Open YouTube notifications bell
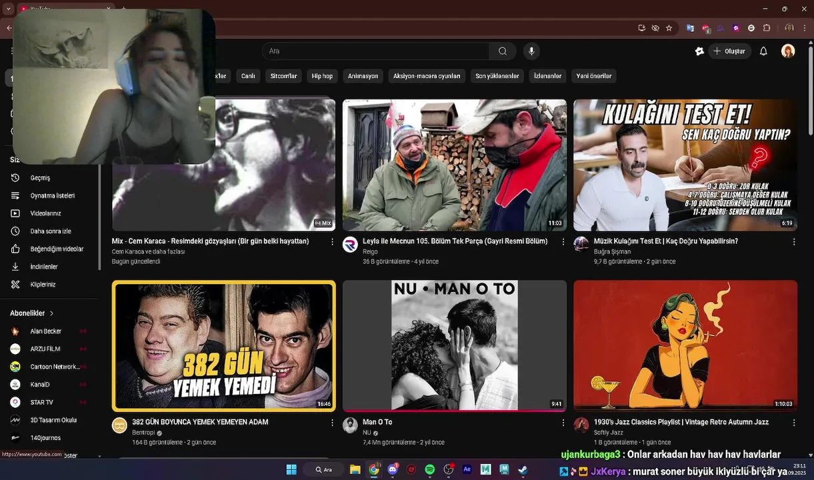Viewport: 814px width, 480px height. (x=763, y=51)
